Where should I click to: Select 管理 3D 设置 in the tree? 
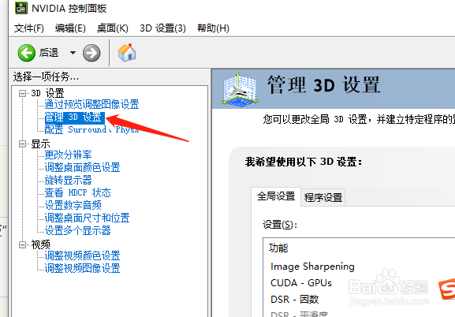[74, 117]
